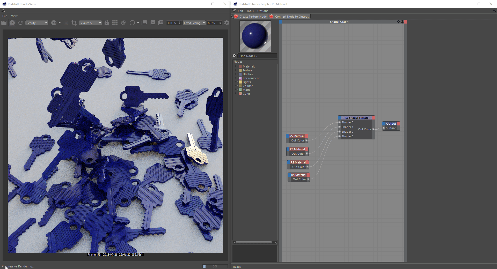Click the PV picture viewer icon

(x=161, y=23)
